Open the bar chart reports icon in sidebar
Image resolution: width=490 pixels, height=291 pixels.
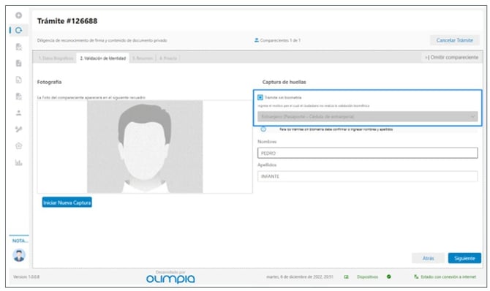[x=19, y=162]
